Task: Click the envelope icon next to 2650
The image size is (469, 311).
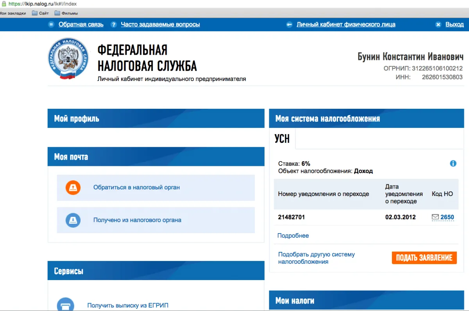Action: pos(435,217)
